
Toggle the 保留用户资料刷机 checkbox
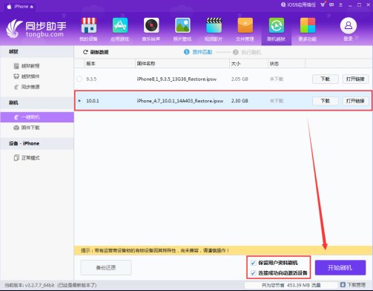pos(253,263)
